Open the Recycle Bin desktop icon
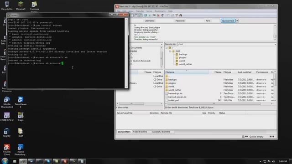 click(x=7, y=5)
